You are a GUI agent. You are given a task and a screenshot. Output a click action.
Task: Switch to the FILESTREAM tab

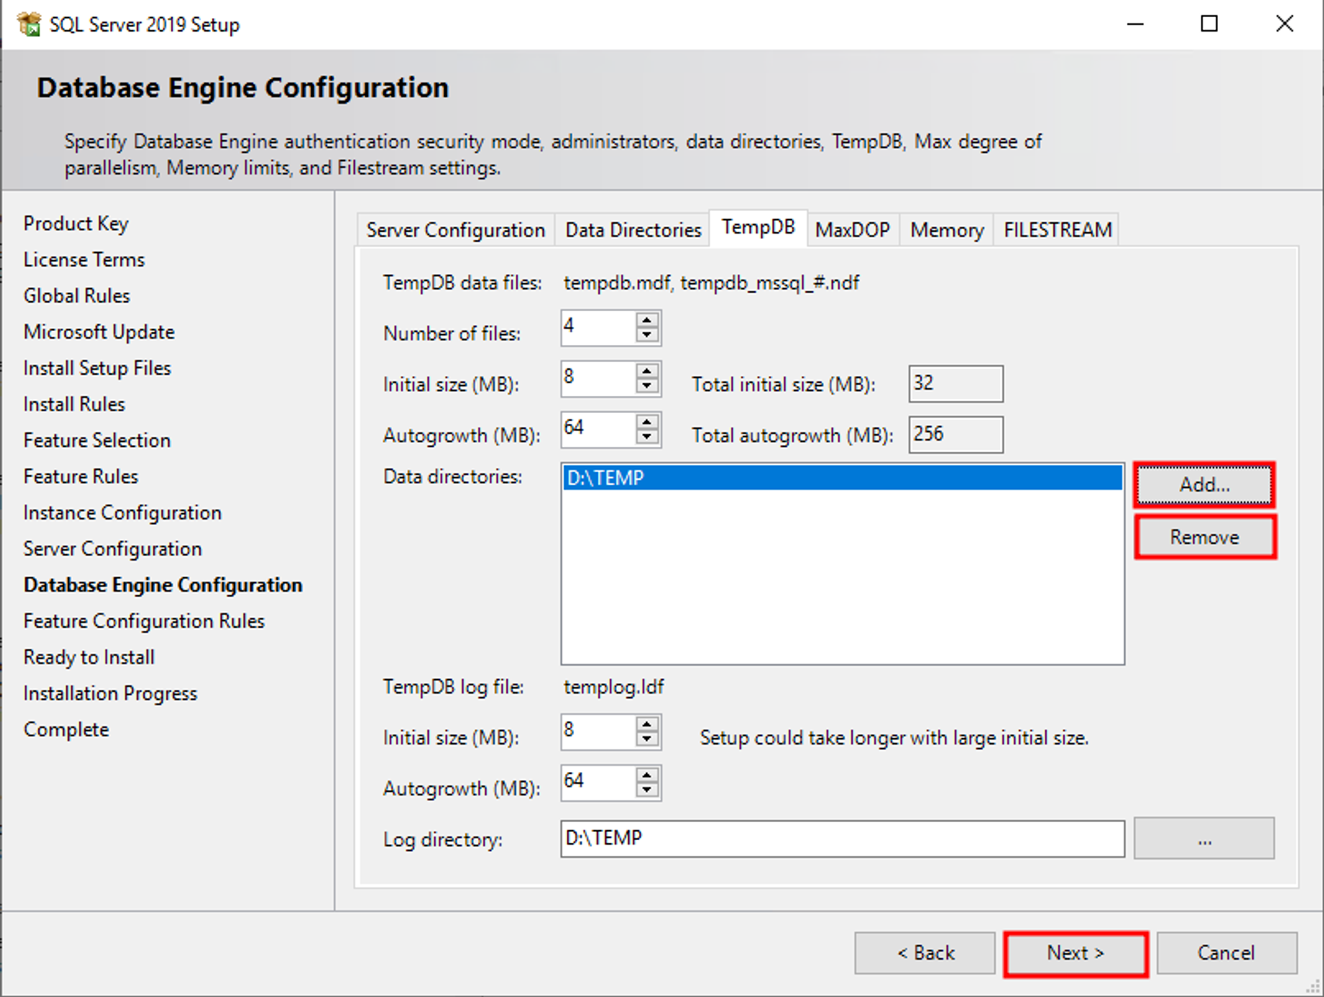[x=1056, y=229]
